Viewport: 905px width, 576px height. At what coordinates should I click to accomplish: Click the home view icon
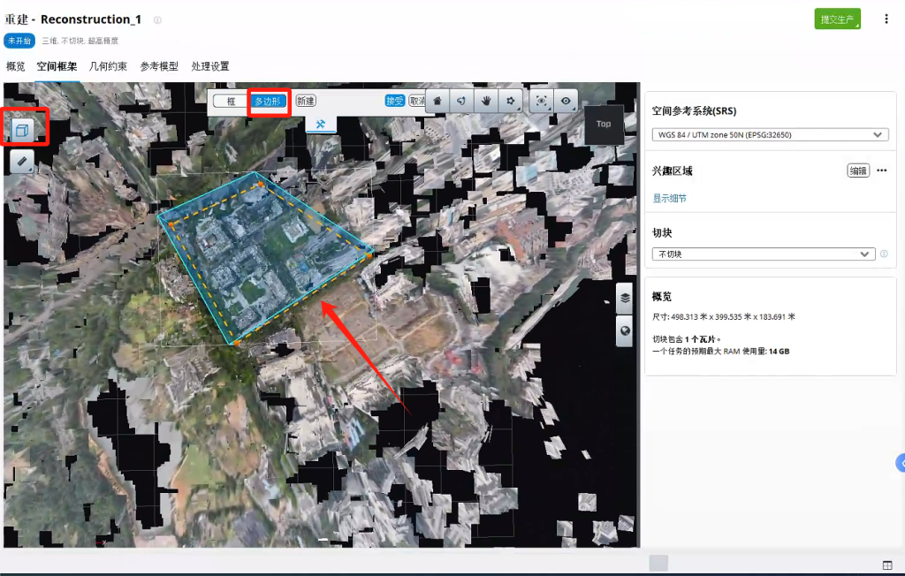437,101
